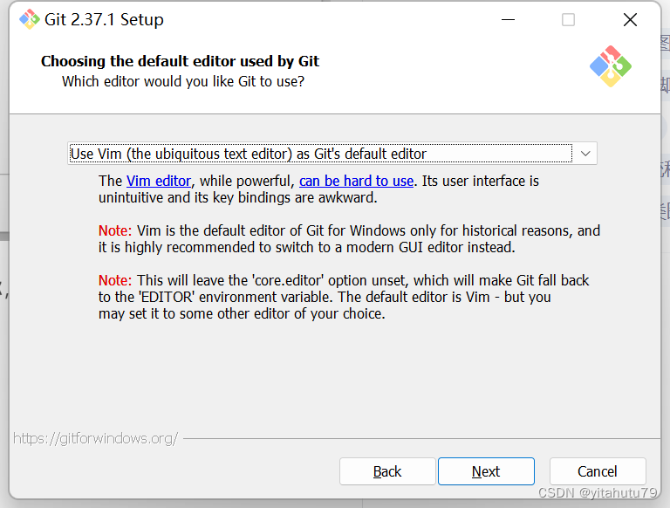670x508 pixels.
Task: Click 'Which editor would you like' subtitle
Action: tap(182, 81)
